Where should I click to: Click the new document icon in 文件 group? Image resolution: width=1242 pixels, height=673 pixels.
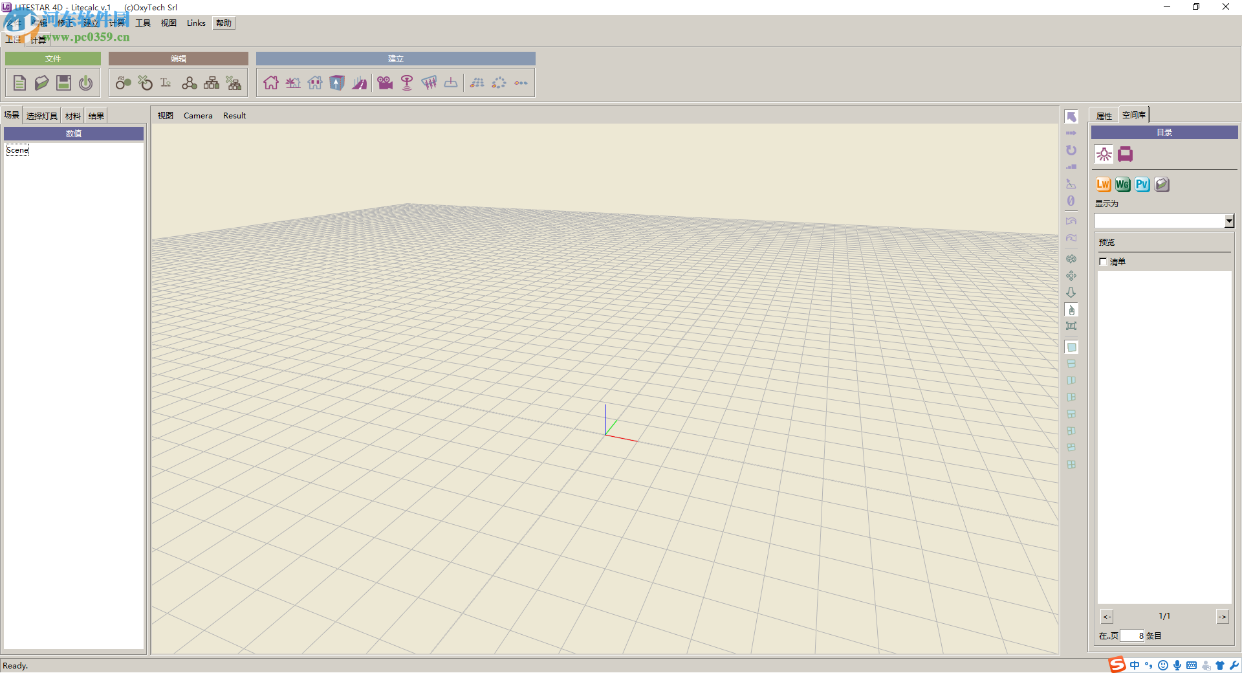(x=20, y=83)
